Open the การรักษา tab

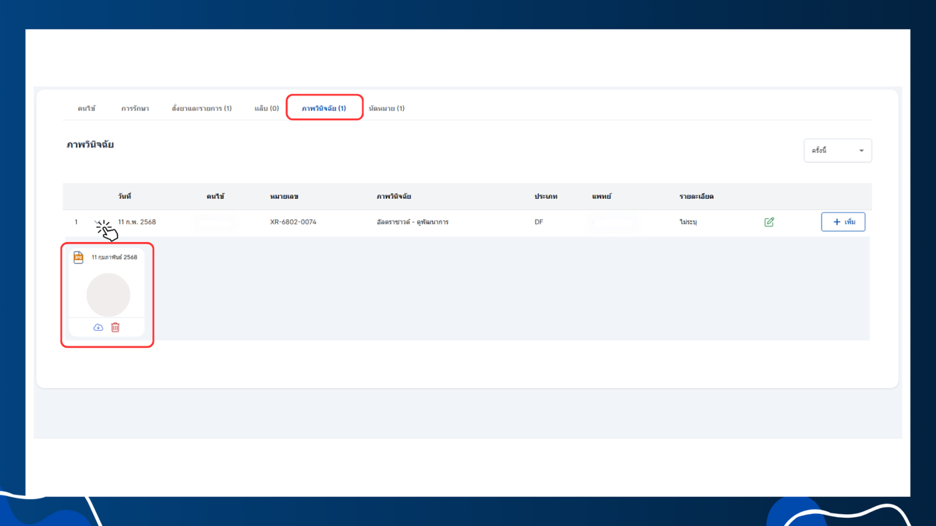[x=135, y=108]
